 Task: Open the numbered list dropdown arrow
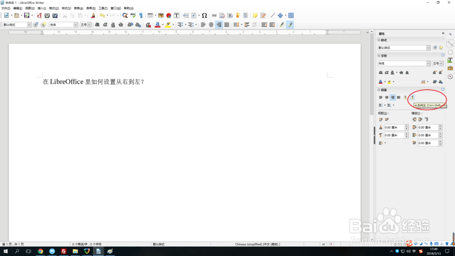pyautogui.click(x=196, y=25)
